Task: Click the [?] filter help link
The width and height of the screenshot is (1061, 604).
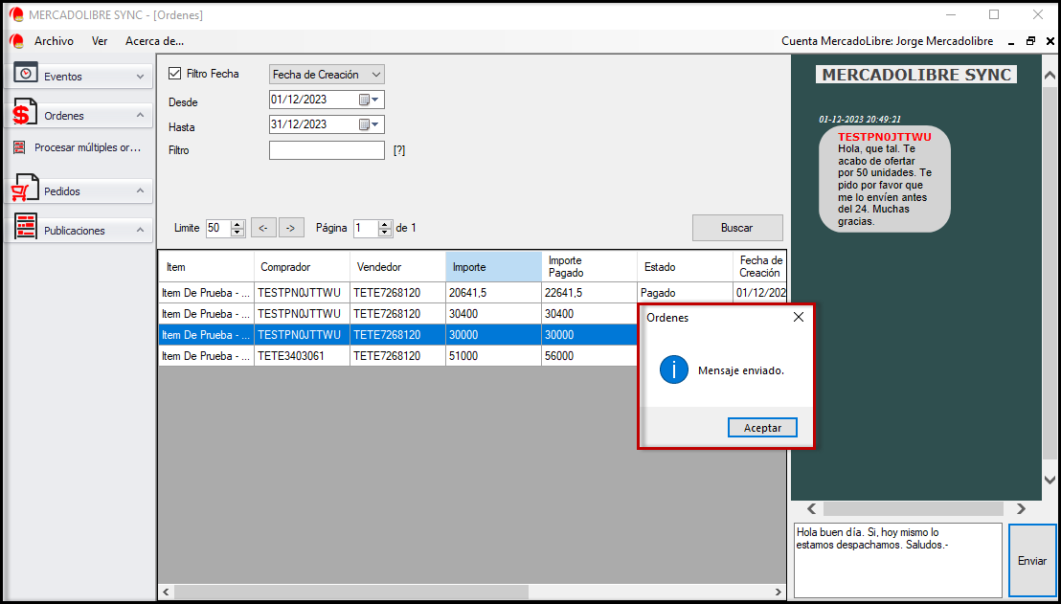Action: (x=399, y=150)
